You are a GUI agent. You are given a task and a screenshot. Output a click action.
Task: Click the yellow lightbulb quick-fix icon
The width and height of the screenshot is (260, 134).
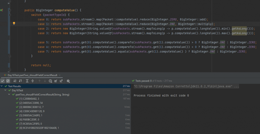(x=14, y=24)
